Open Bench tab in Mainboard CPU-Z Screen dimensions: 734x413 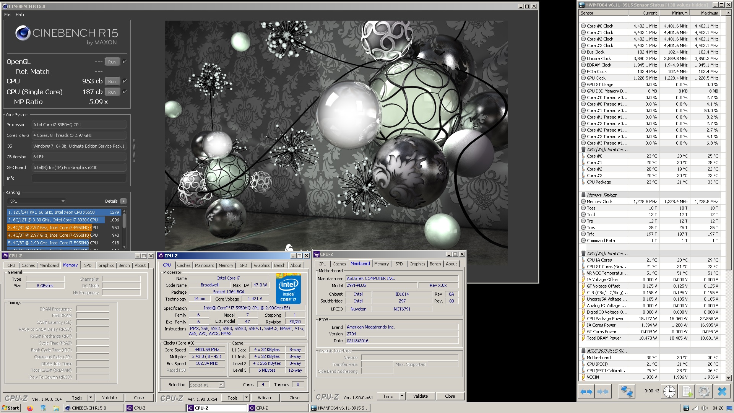coord(435,264)
